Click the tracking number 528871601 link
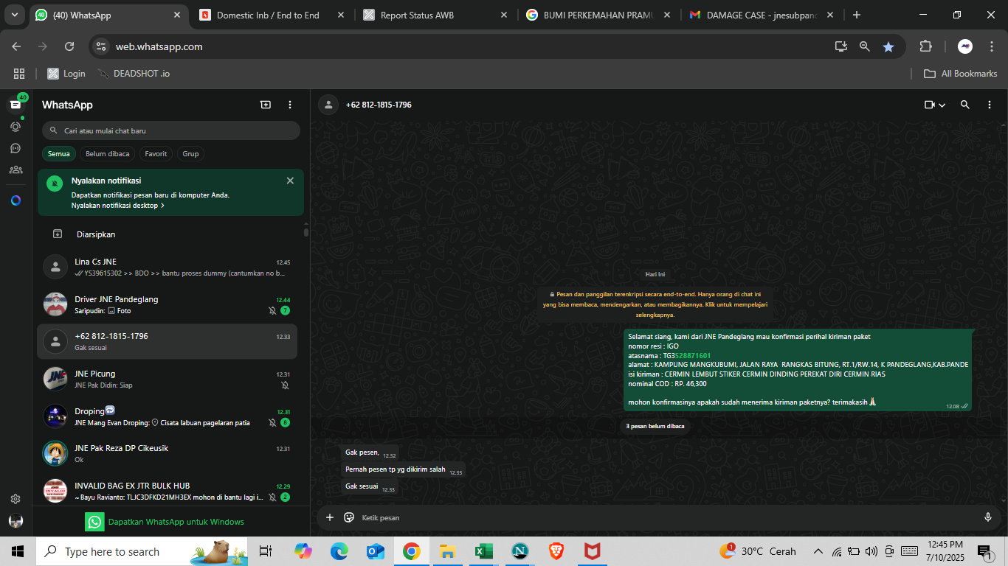The image size is (1008, 566). (x=693, y=355)
